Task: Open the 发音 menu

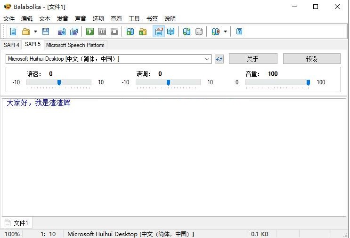Action: 63,19
